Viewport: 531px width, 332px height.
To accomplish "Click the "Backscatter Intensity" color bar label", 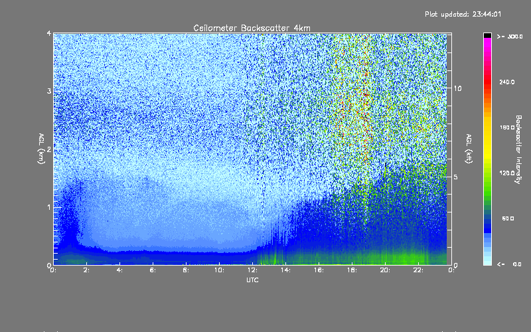I will (x=518, y=149).
